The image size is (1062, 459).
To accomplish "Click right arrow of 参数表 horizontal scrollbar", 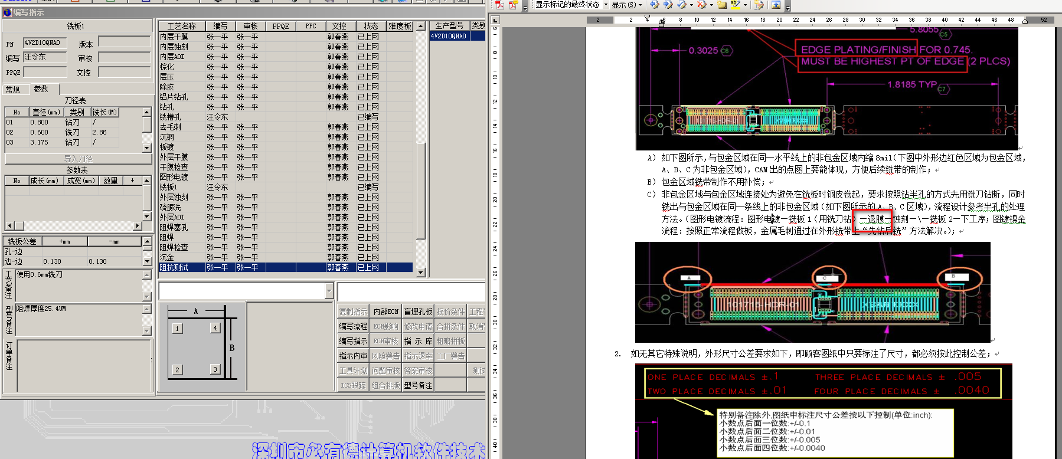I will point(138,226).
